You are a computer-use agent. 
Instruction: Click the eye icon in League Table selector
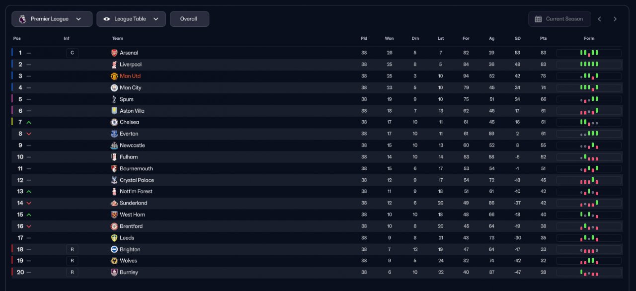pyautogui.click(x=107, y=19)
